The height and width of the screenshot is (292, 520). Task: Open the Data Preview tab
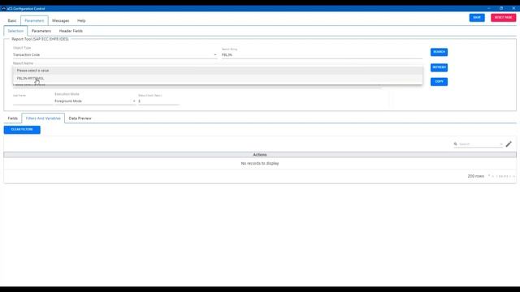[80, 118]
